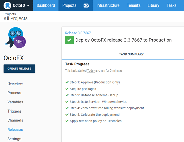Expand Step 4: Zero-downtime rolling website deployment
The image size is (184, 142).
107,108
